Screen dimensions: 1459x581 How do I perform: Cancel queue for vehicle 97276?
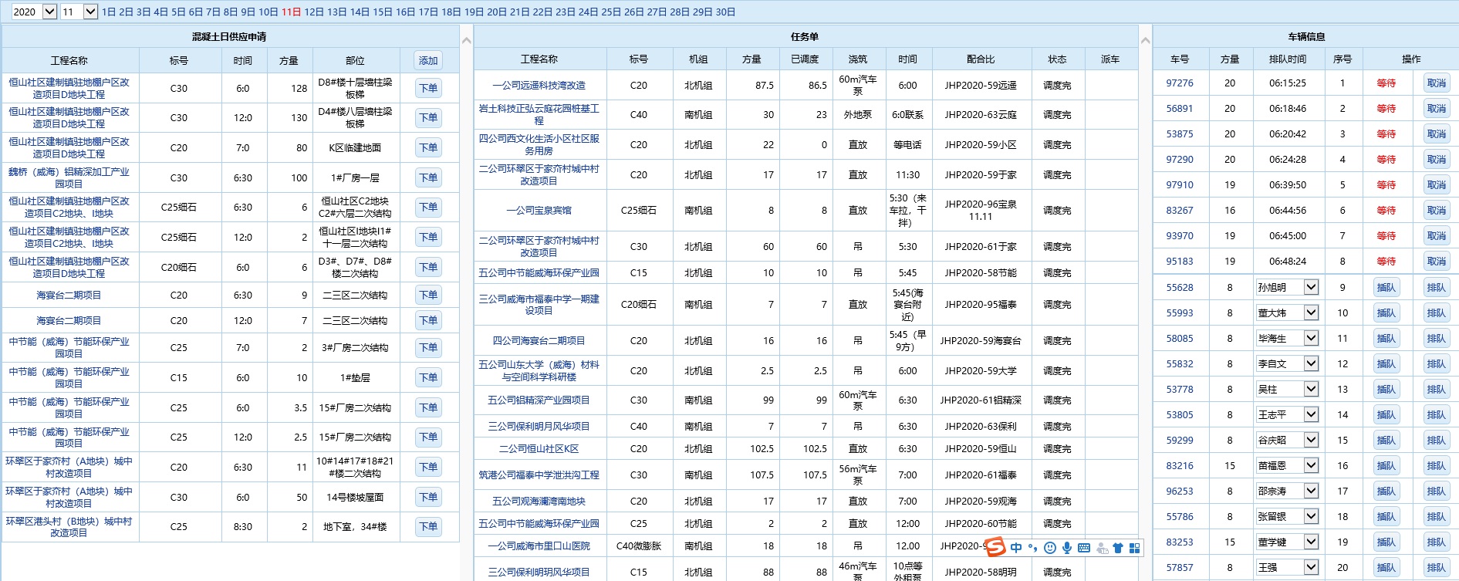1436,83
